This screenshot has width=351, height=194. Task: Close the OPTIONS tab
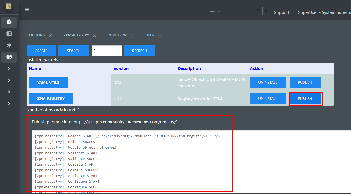tap(50, 35)
